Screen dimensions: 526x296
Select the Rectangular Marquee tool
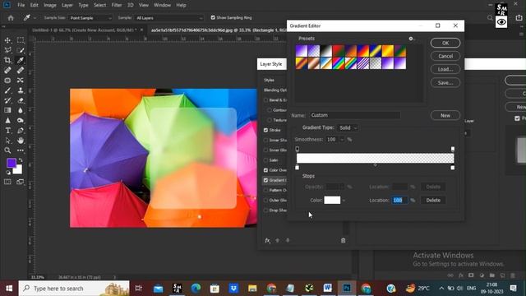21,40
